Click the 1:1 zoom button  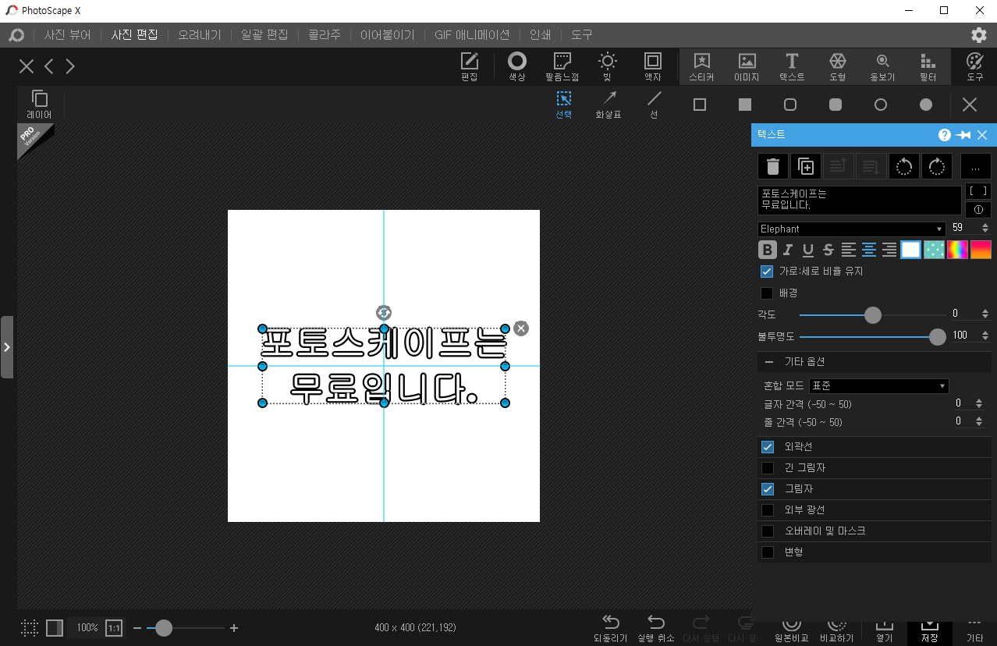click(114, 628)
